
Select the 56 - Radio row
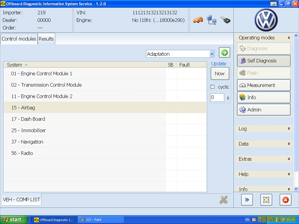click(x=105, y=153)
